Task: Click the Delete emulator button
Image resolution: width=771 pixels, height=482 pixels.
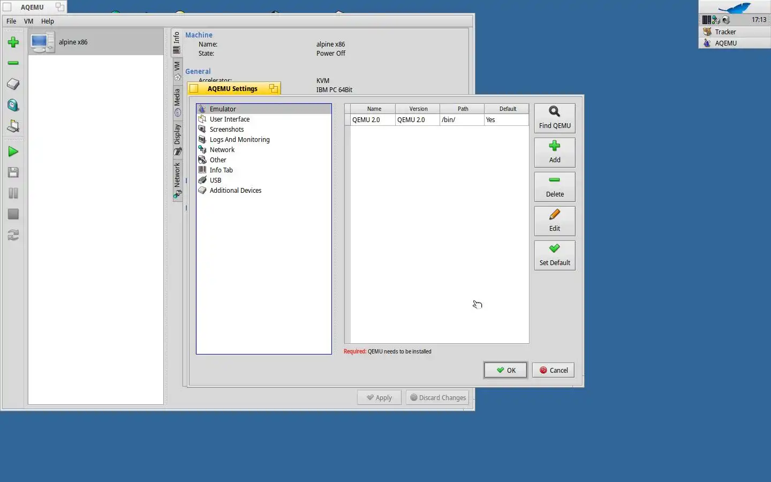Action: tap(555, 187)
